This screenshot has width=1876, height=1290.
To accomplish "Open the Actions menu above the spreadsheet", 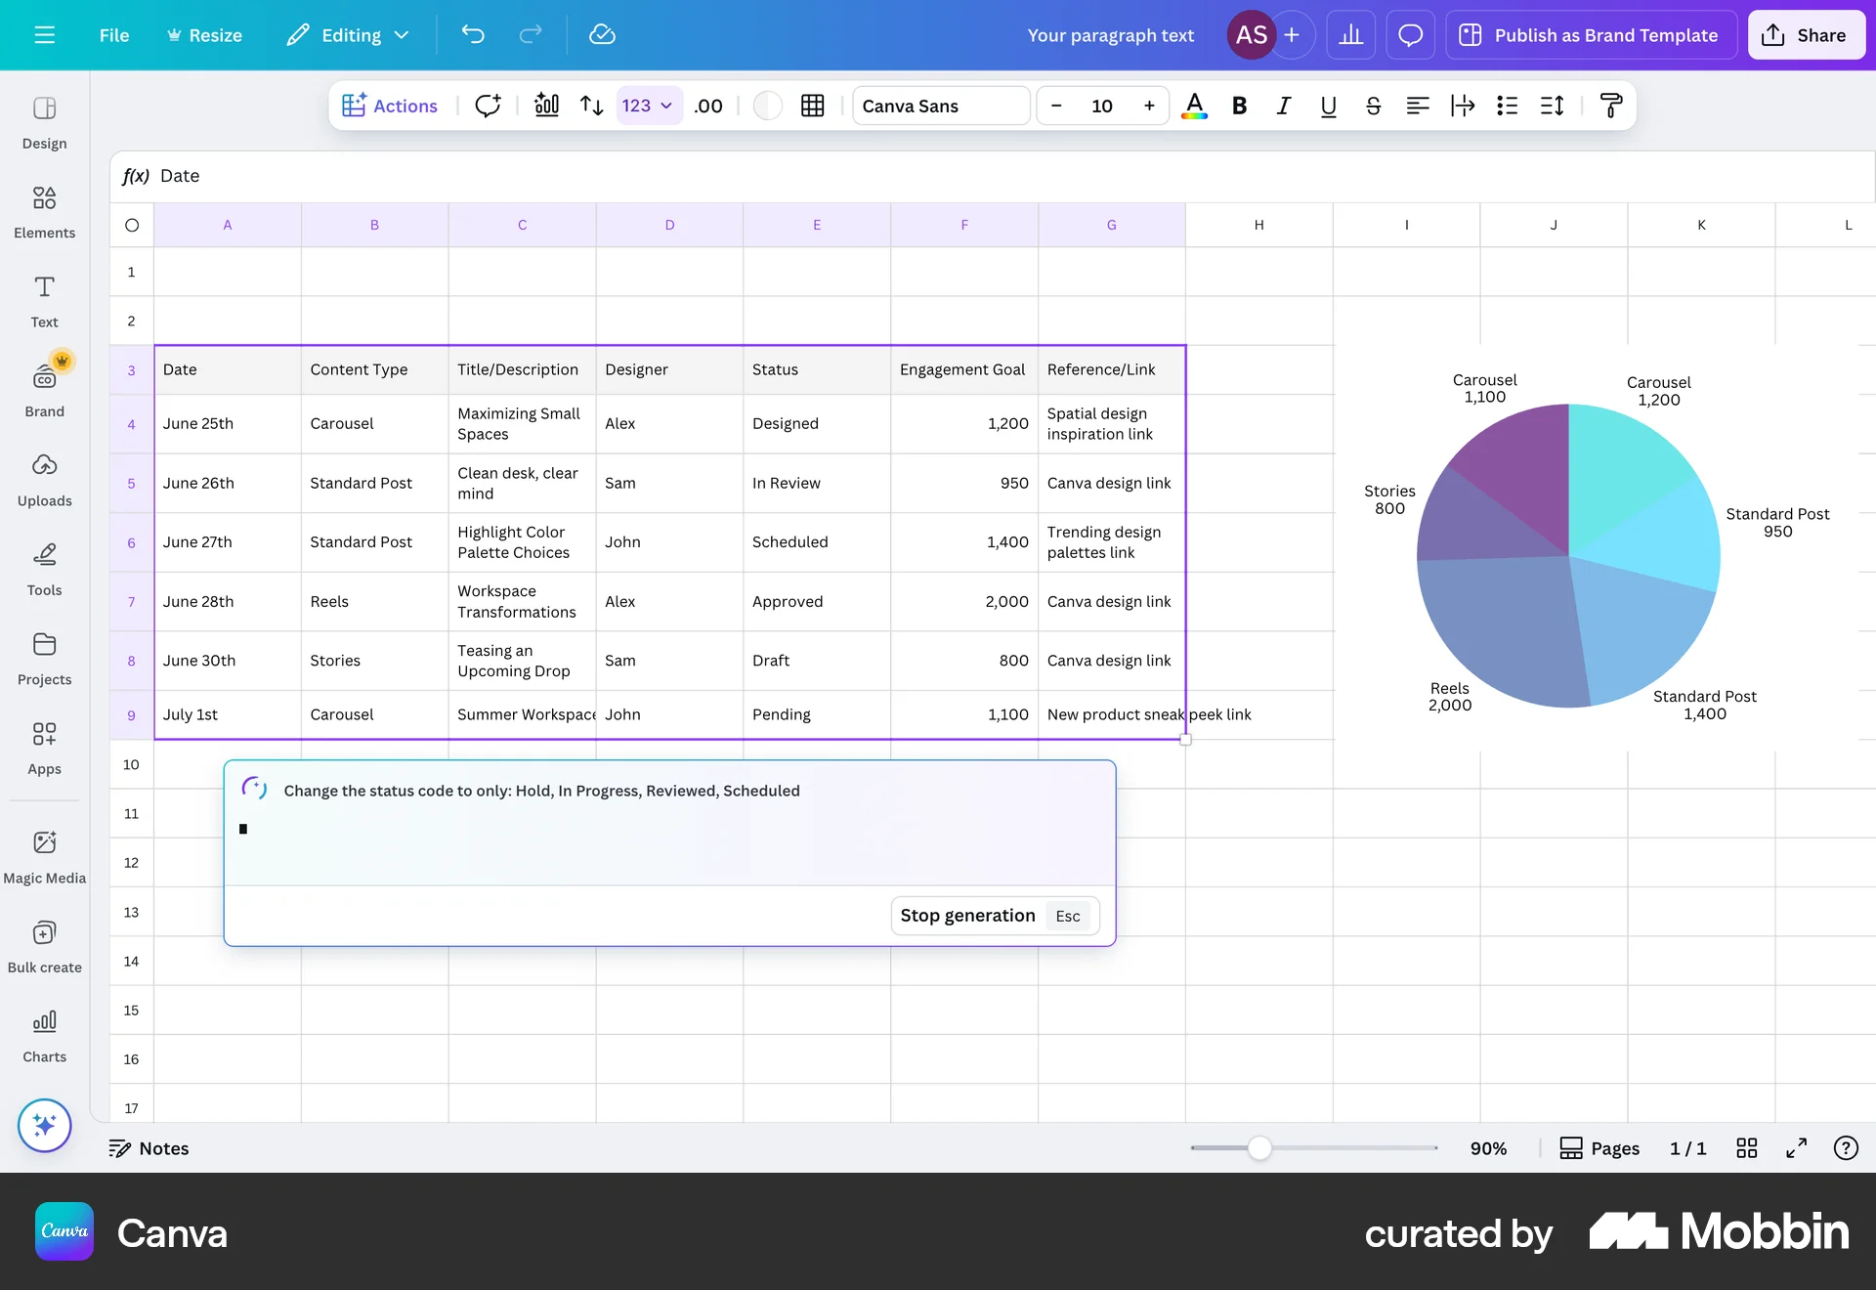I will click(x=390, y=106).
